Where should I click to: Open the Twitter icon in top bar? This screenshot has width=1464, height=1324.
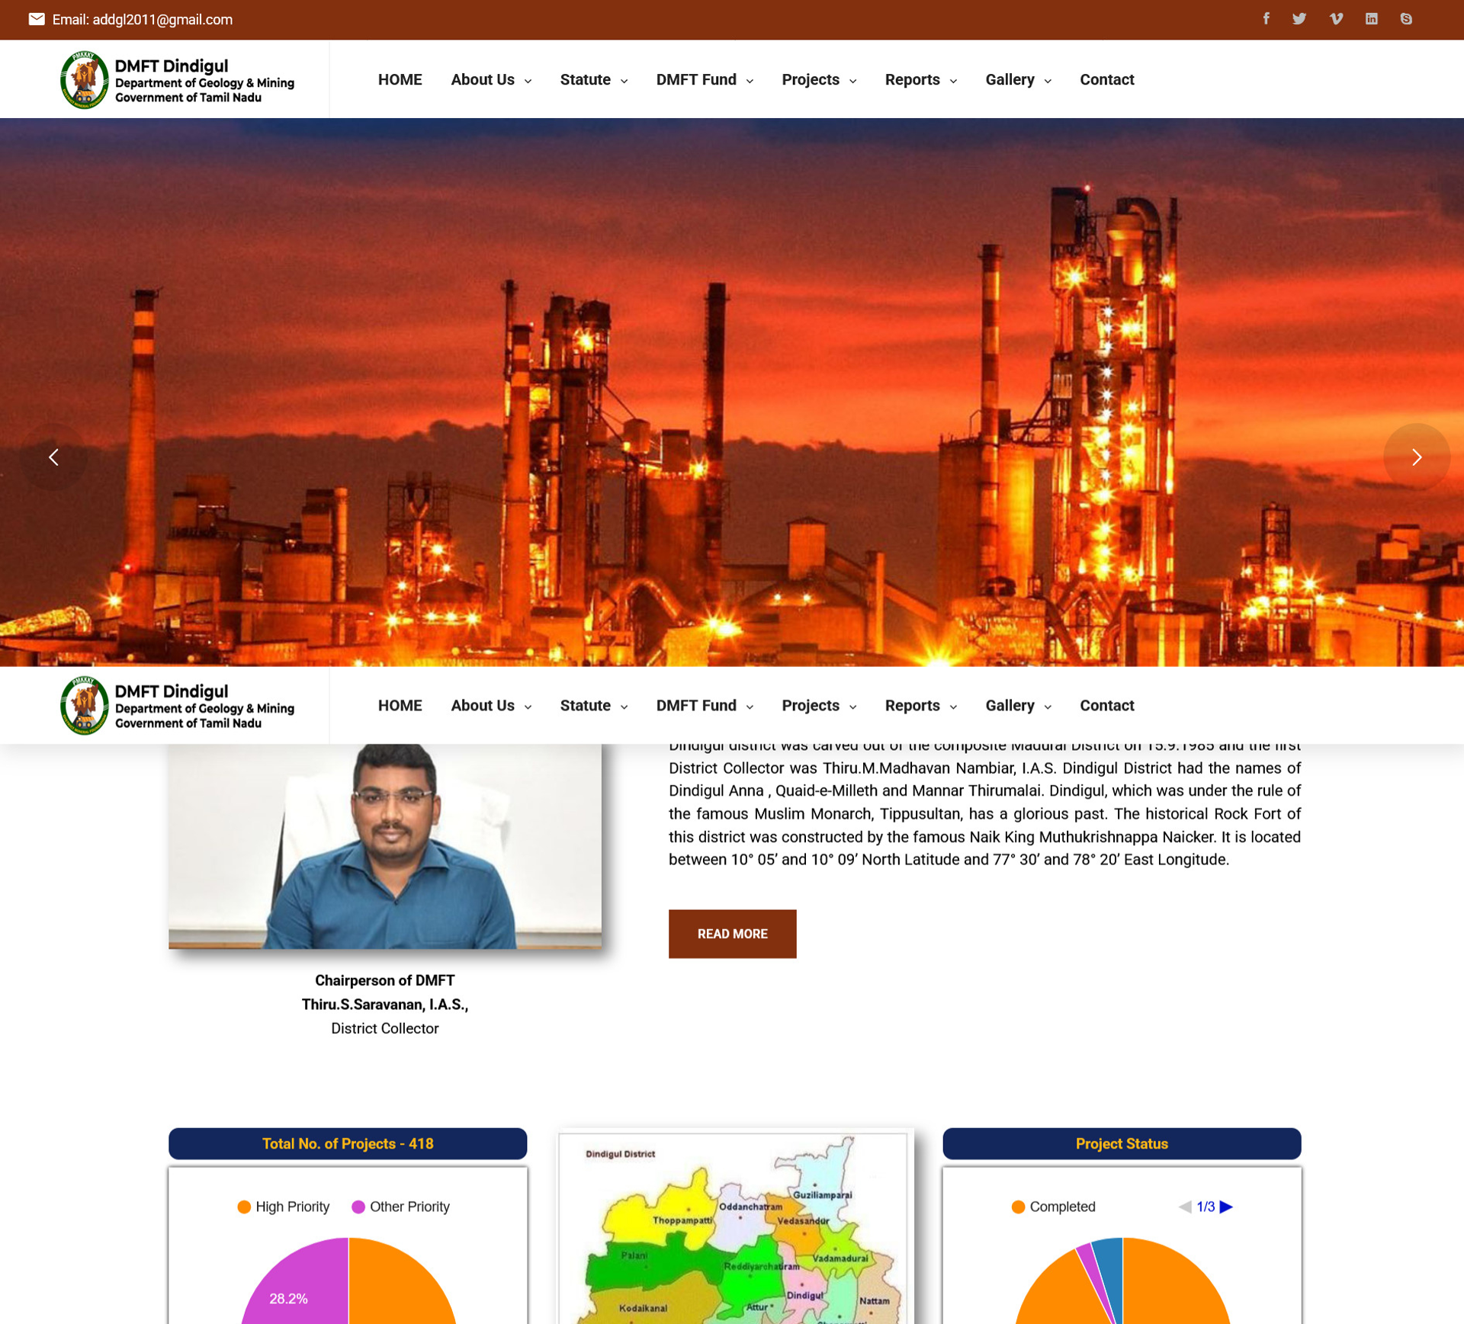pyautogui.click(x=1299, y=19)
